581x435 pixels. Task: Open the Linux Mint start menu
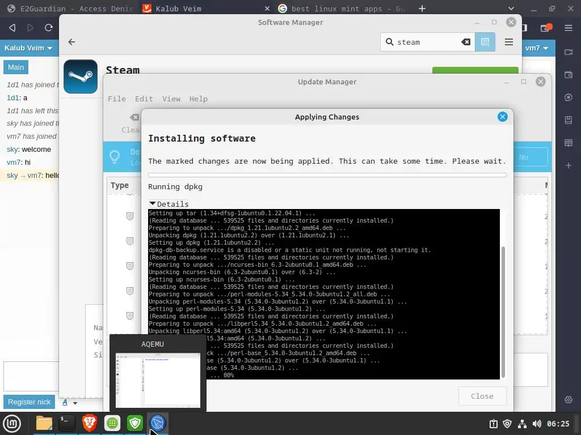pos(12,423)
